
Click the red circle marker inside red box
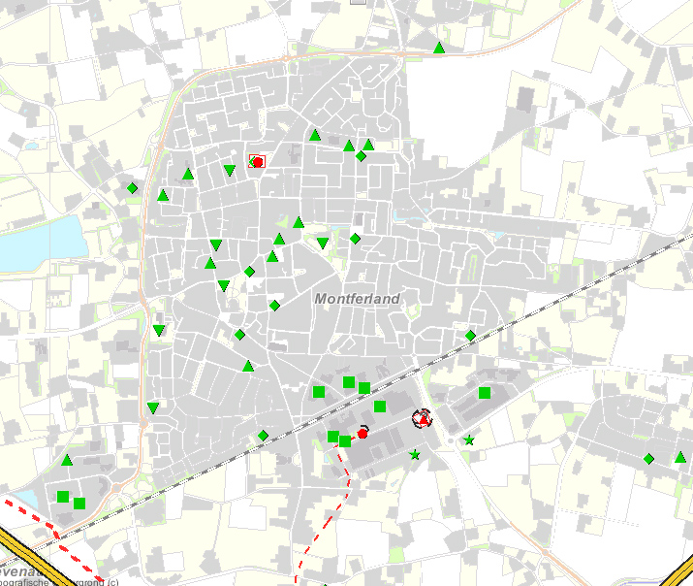pos(258,162)
